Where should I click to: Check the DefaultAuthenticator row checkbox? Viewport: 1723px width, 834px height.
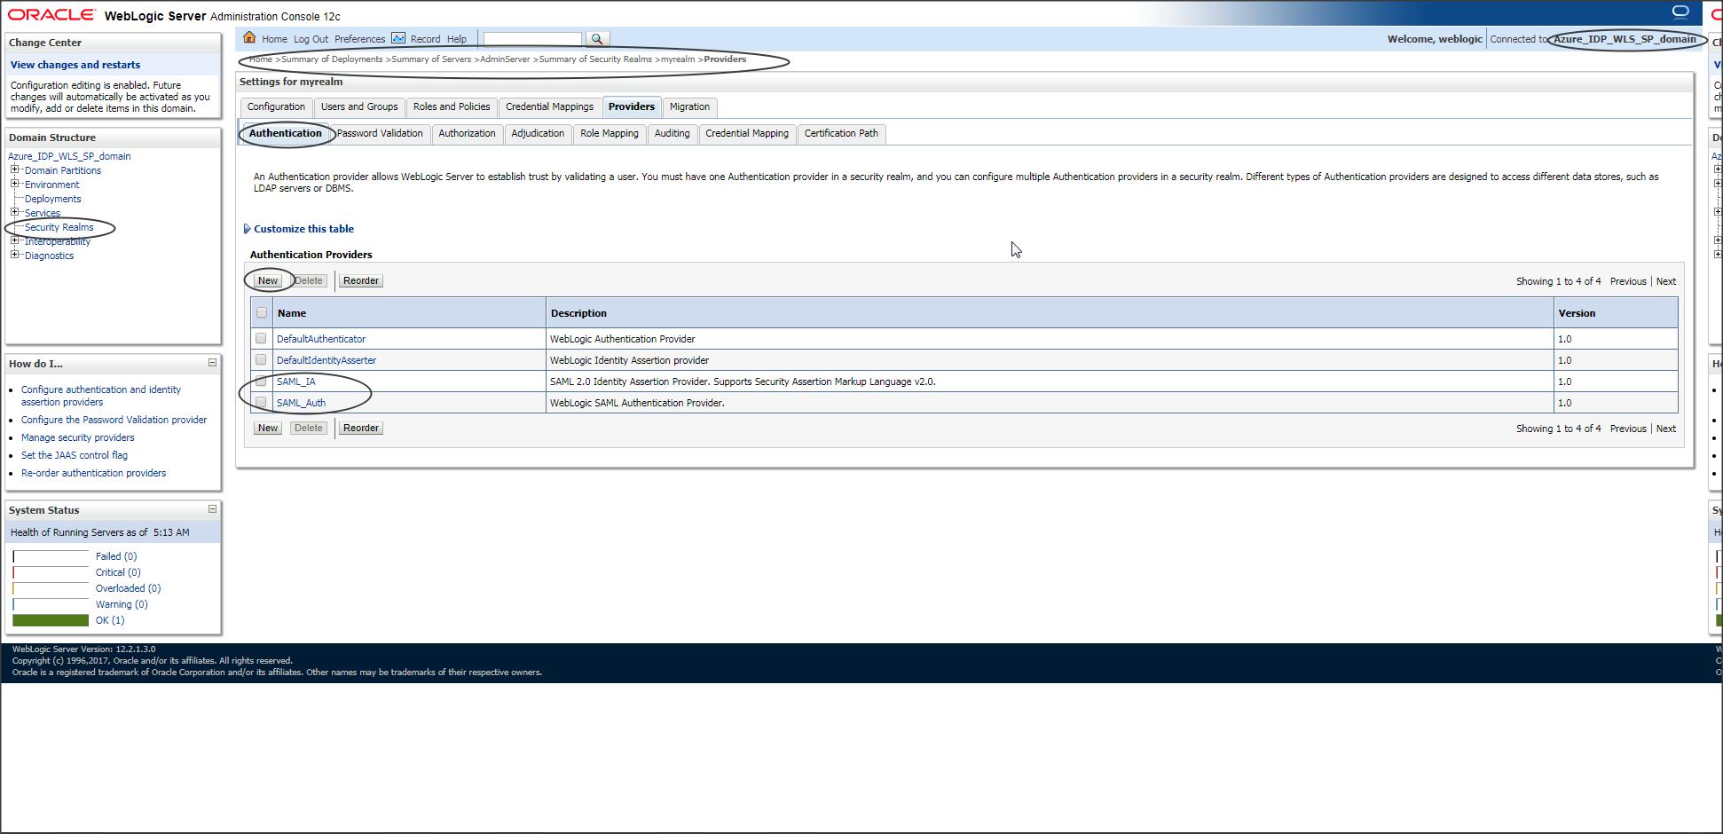(x=261, y=338)
